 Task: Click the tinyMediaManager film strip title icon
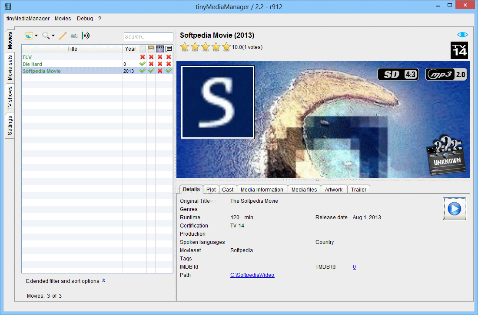coord(8,6)
